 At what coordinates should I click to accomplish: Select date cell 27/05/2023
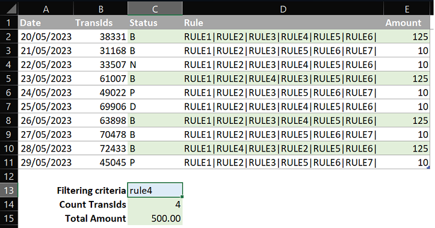pyautogui.click(x=46, y=134)
